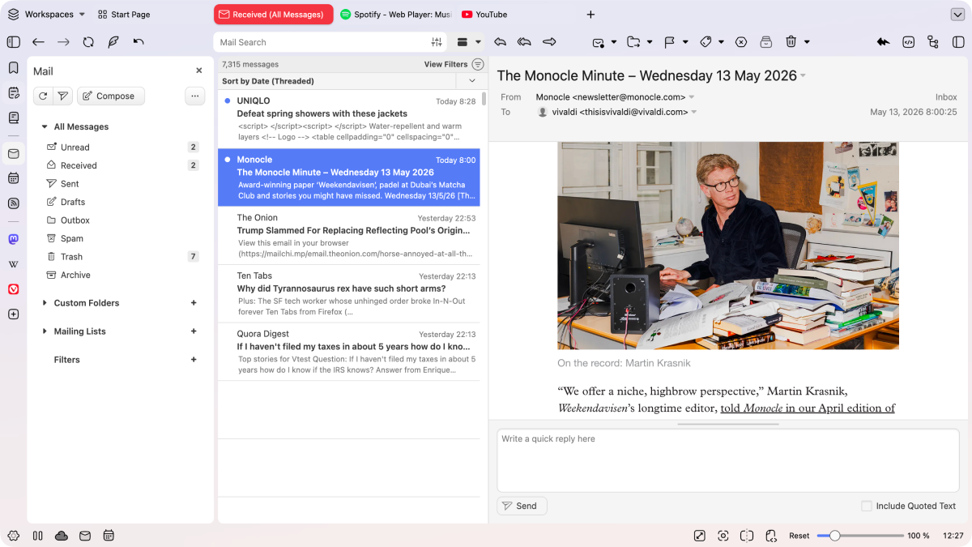This screenshot has width=972, height=547.
Task: Delete message with trash icon
Action: (791, 42)
